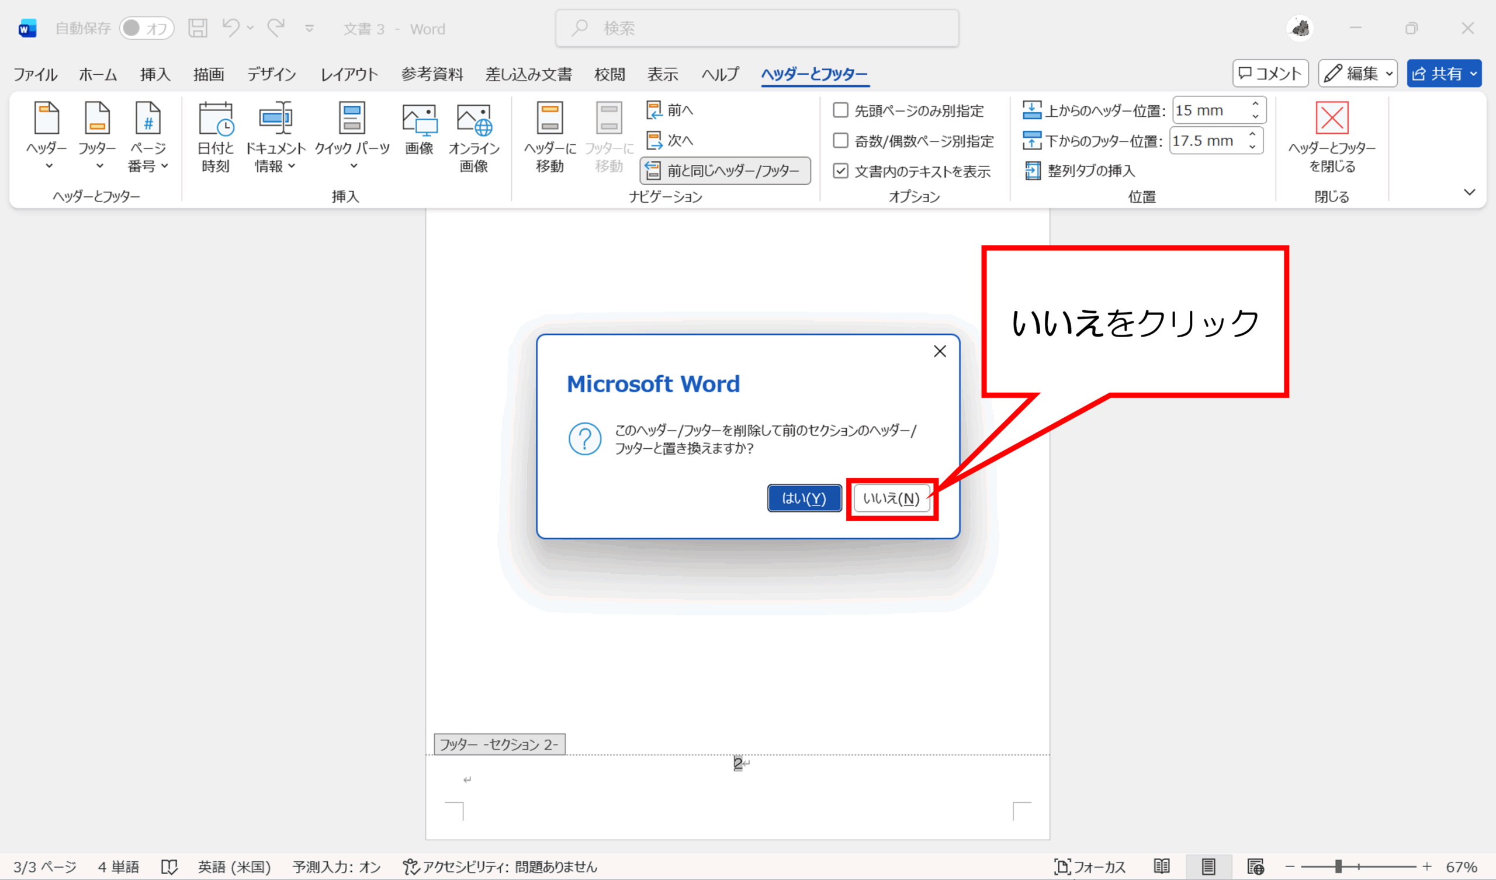Check Different Odd & Even Pages (奇数/偶数ページ別指定)
Screen dimensions: 1496x880
pyautogui.click(x=840, y=141)
